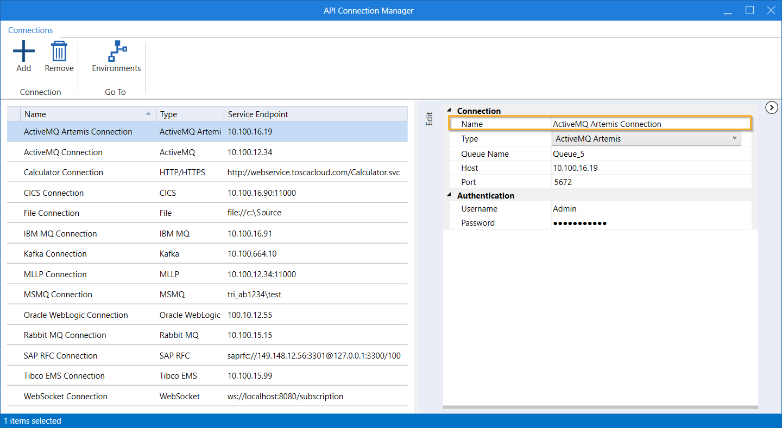The image size is (782, 428).
Task: Collapse the Authentication section
Action: 449,195
